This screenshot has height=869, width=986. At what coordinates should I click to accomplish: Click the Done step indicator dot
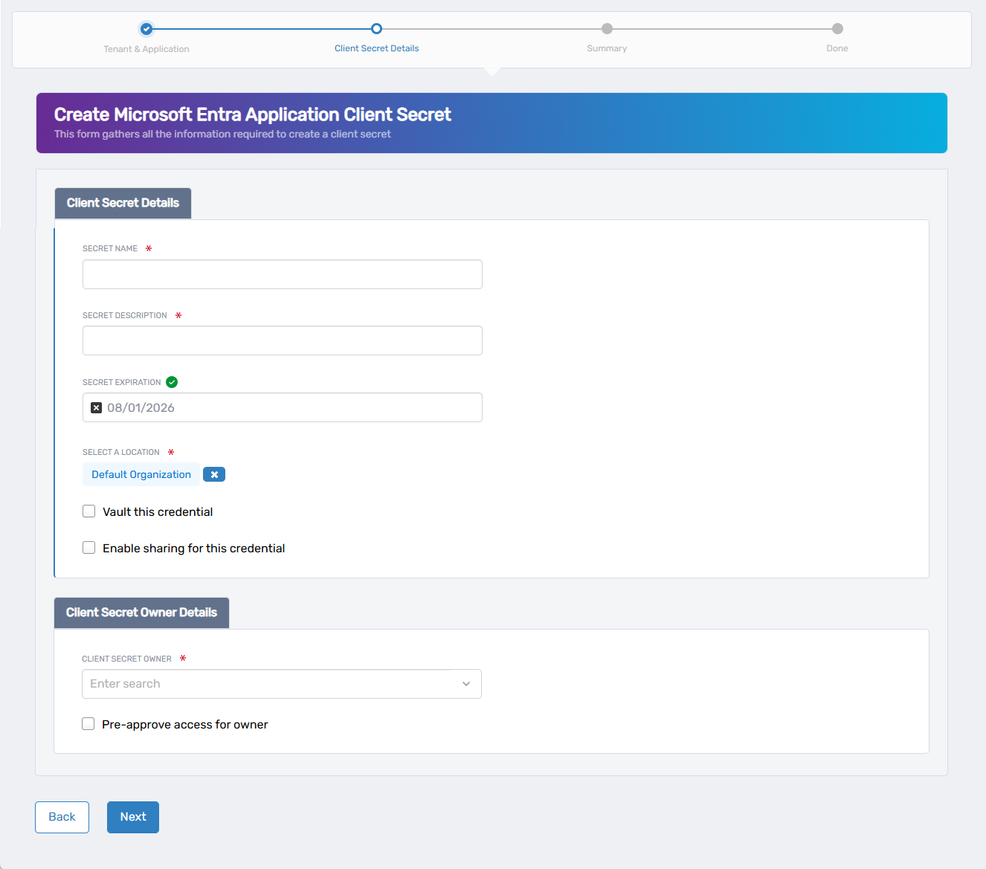pyautogui.click(x=837, y=28)
